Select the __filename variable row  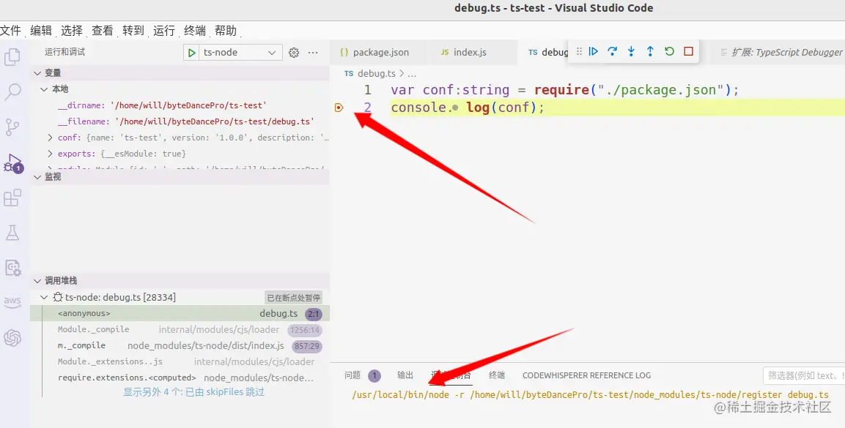coord(180,121)
